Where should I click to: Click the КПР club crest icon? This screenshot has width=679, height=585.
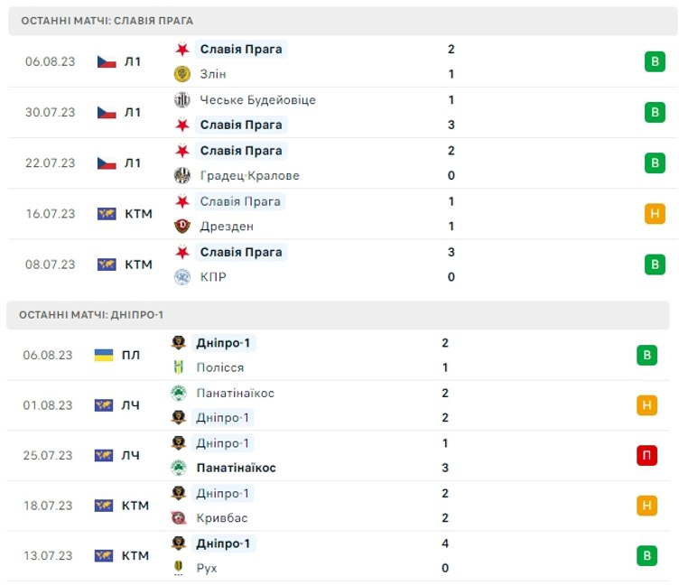[182, 277]
